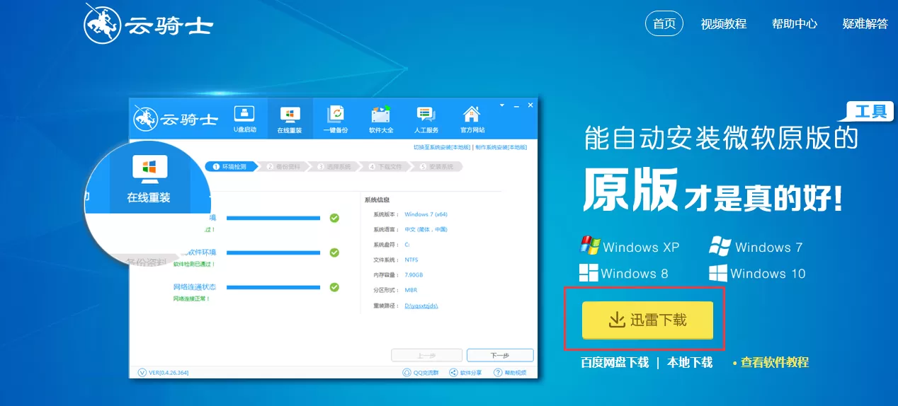Click the 中文 (简体，中国) language value

click(x=426, y=229)
